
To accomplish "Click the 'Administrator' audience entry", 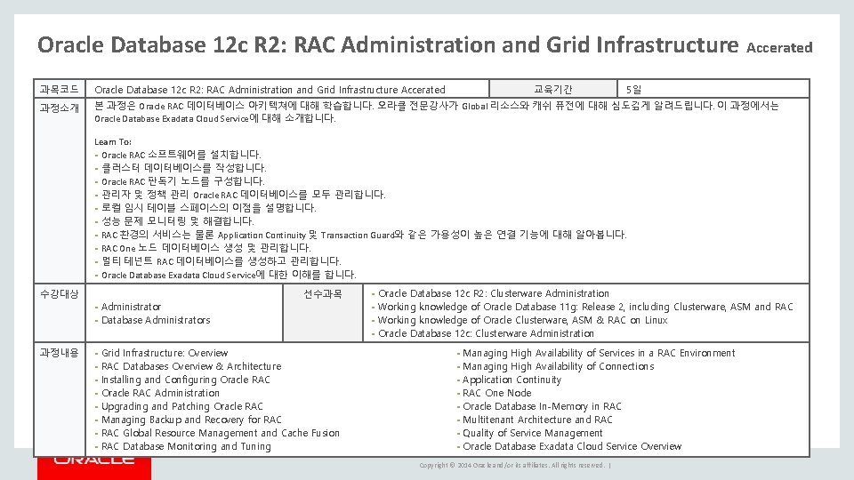I will pos(131,307).
